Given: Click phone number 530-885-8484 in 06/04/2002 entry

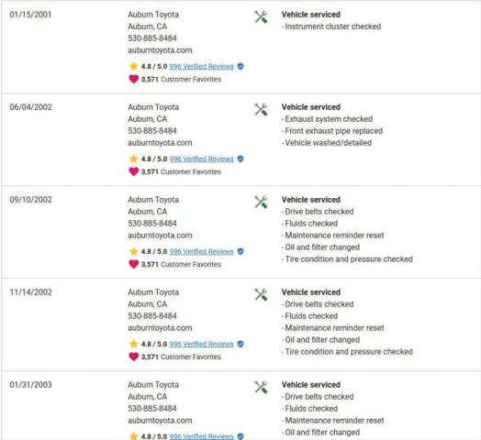Looking at the screenshot, I should pyautogui.click(x=152, y=131).
